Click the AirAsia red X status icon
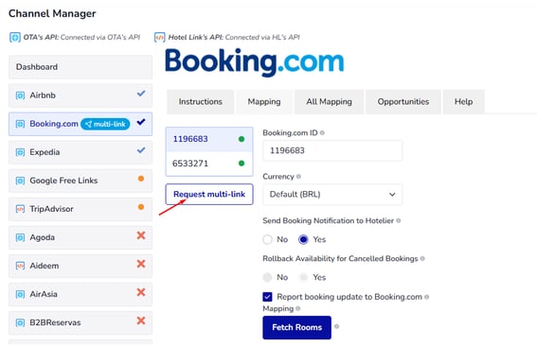The height and width of the screenshot is (346, 537). (141, 292)
